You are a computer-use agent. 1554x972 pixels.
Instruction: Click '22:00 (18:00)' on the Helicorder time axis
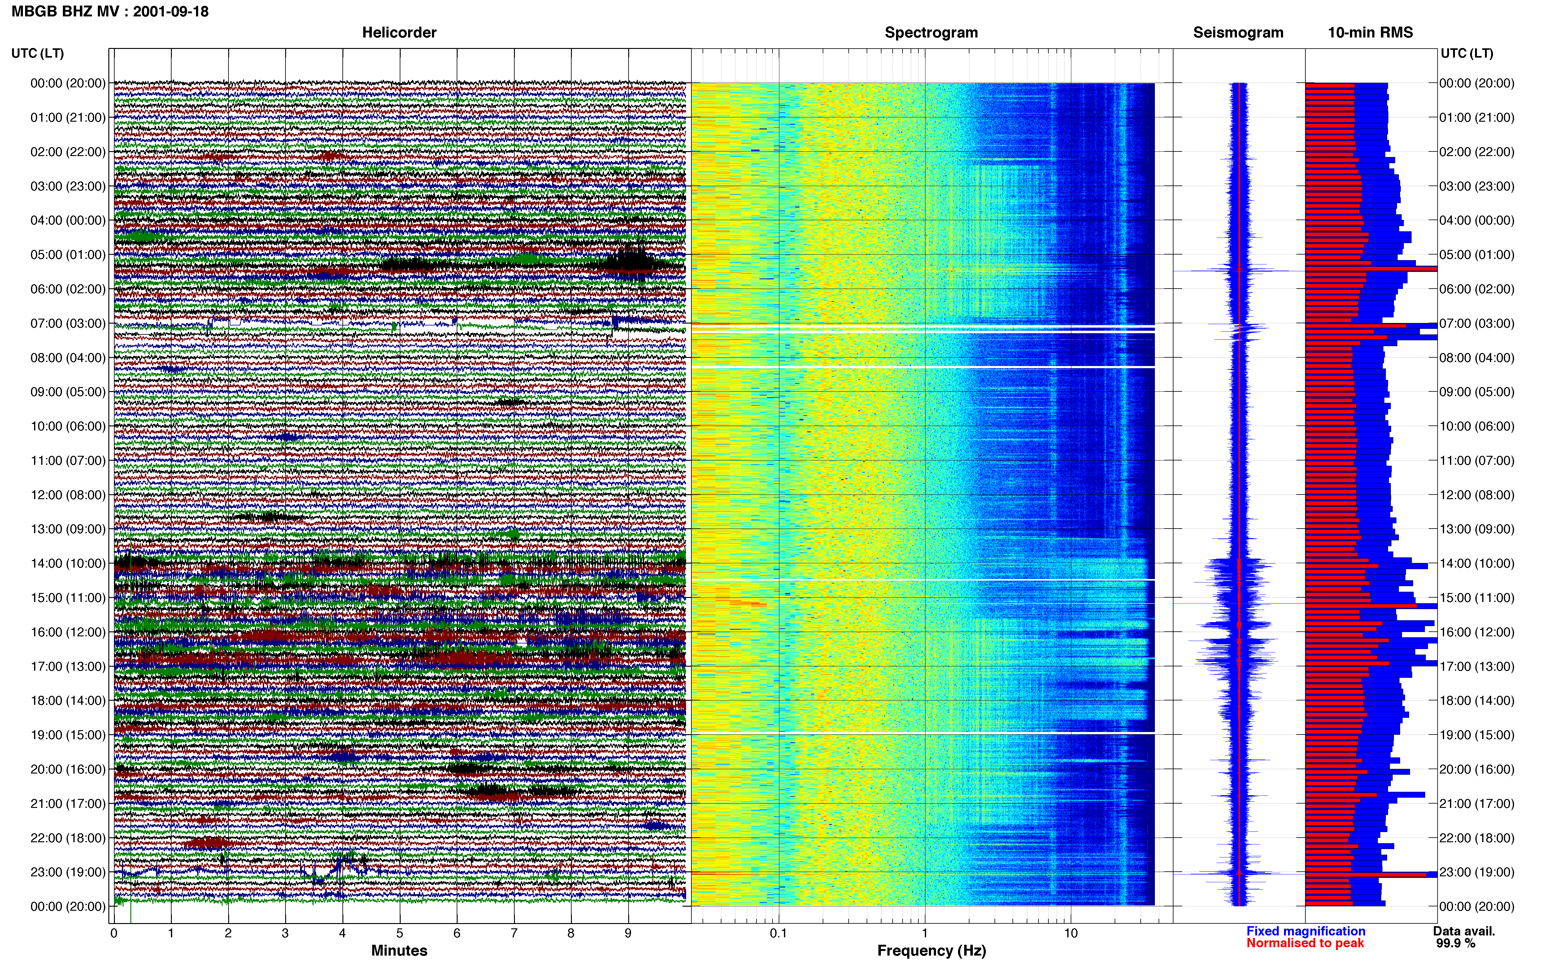68,838
